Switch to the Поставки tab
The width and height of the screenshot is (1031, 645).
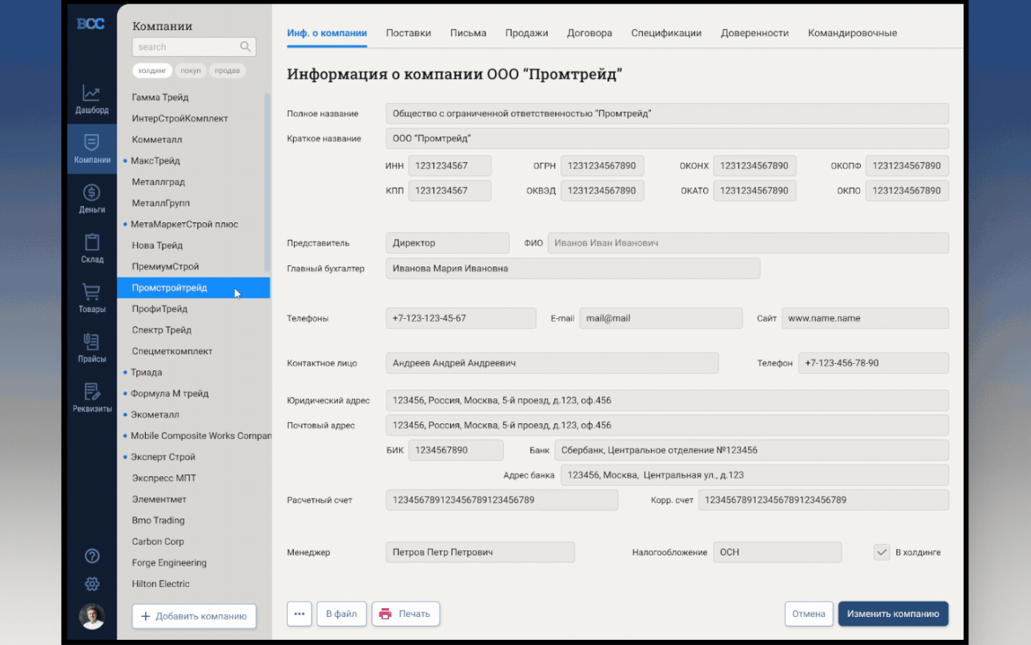pyautogui.click(x=408, y=33)
